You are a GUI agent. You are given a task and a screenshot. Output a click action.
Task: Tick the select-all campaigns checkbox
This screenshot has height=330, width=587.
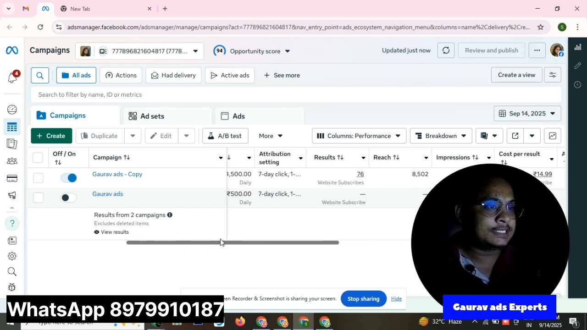(38, 158)
